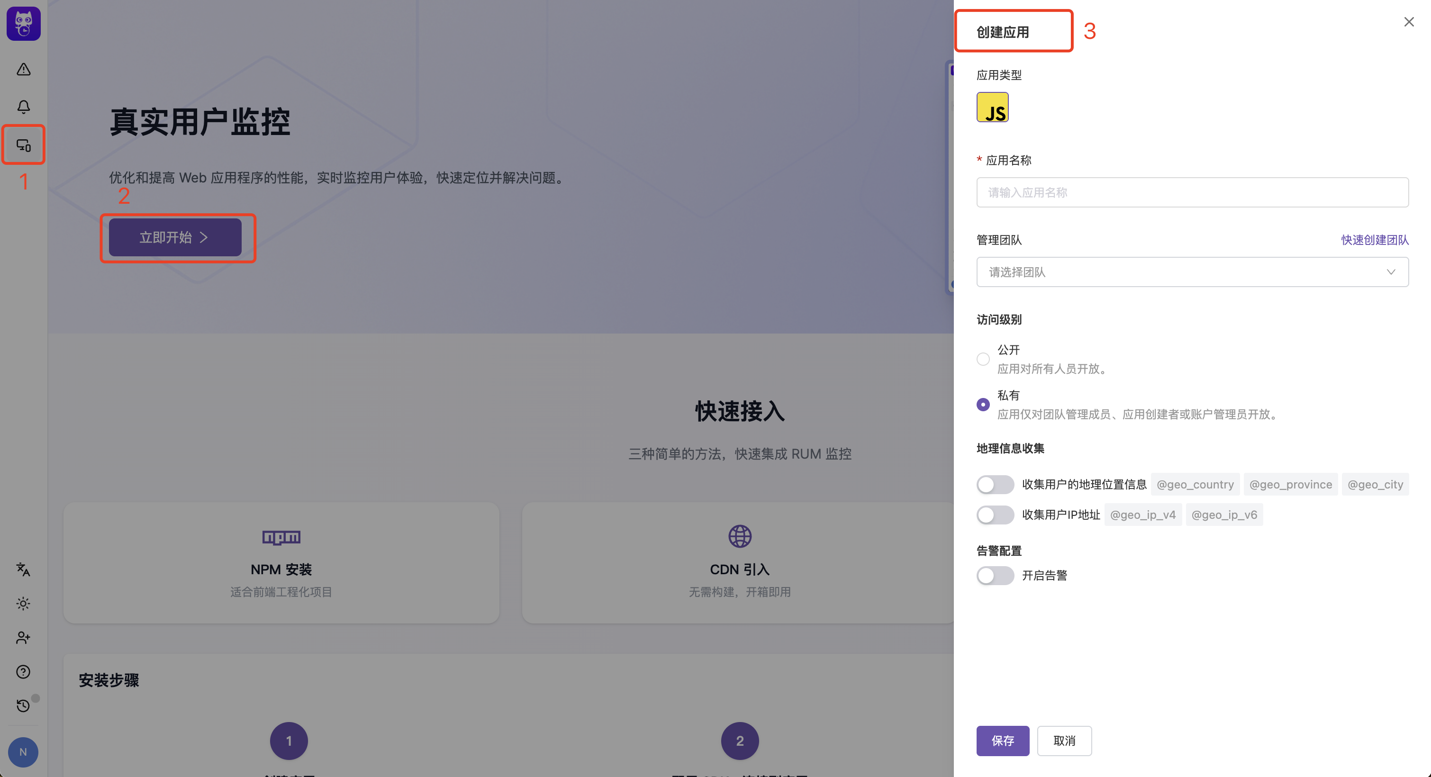The image size is (1431, 777).
Task: Click the Start Now button
Action: [175, 237]
